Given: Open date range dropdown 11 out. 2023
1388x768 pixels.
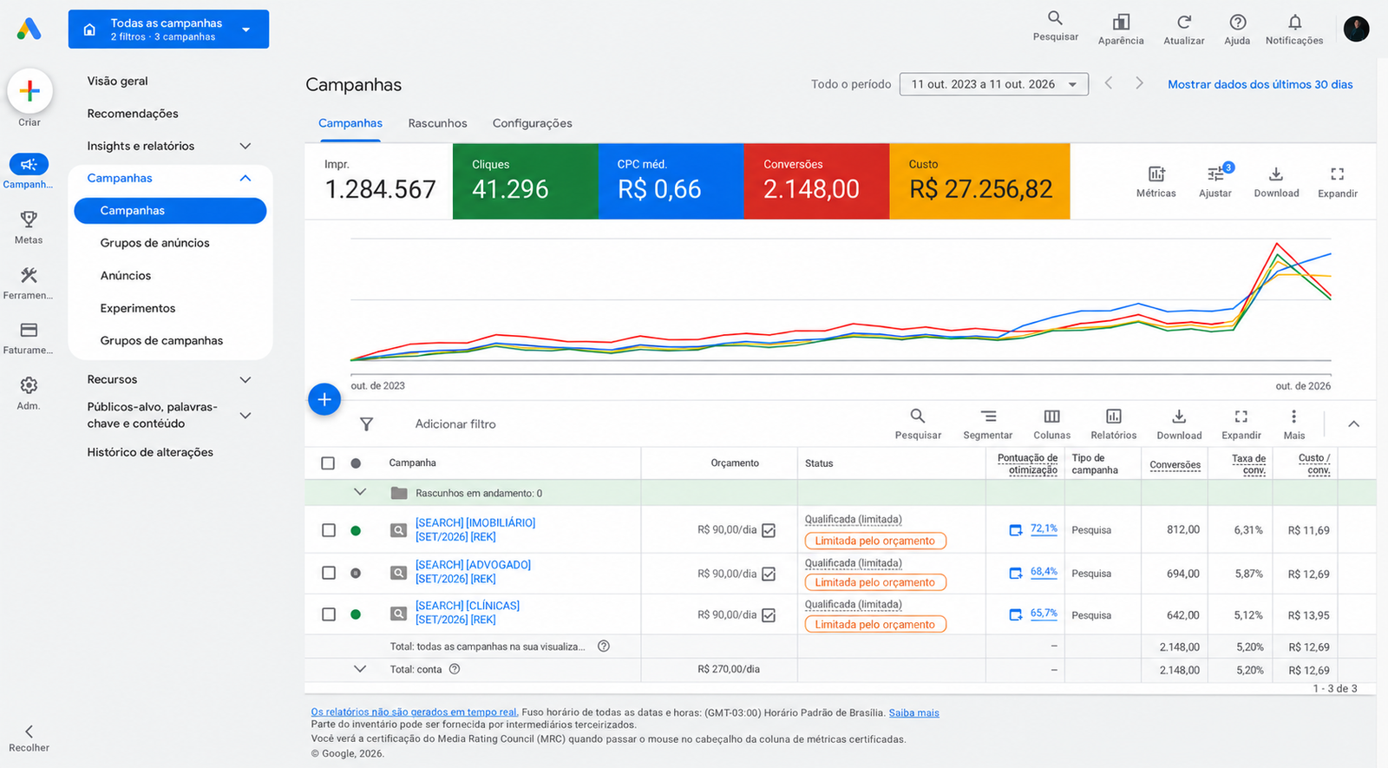Looking at the screenshot, I should click(x=994, y=84).
